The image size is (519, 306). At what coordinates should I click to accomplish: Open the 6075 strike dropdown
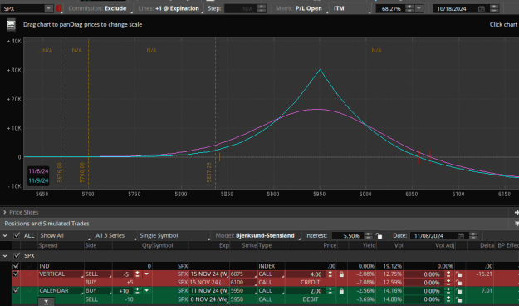243,274
